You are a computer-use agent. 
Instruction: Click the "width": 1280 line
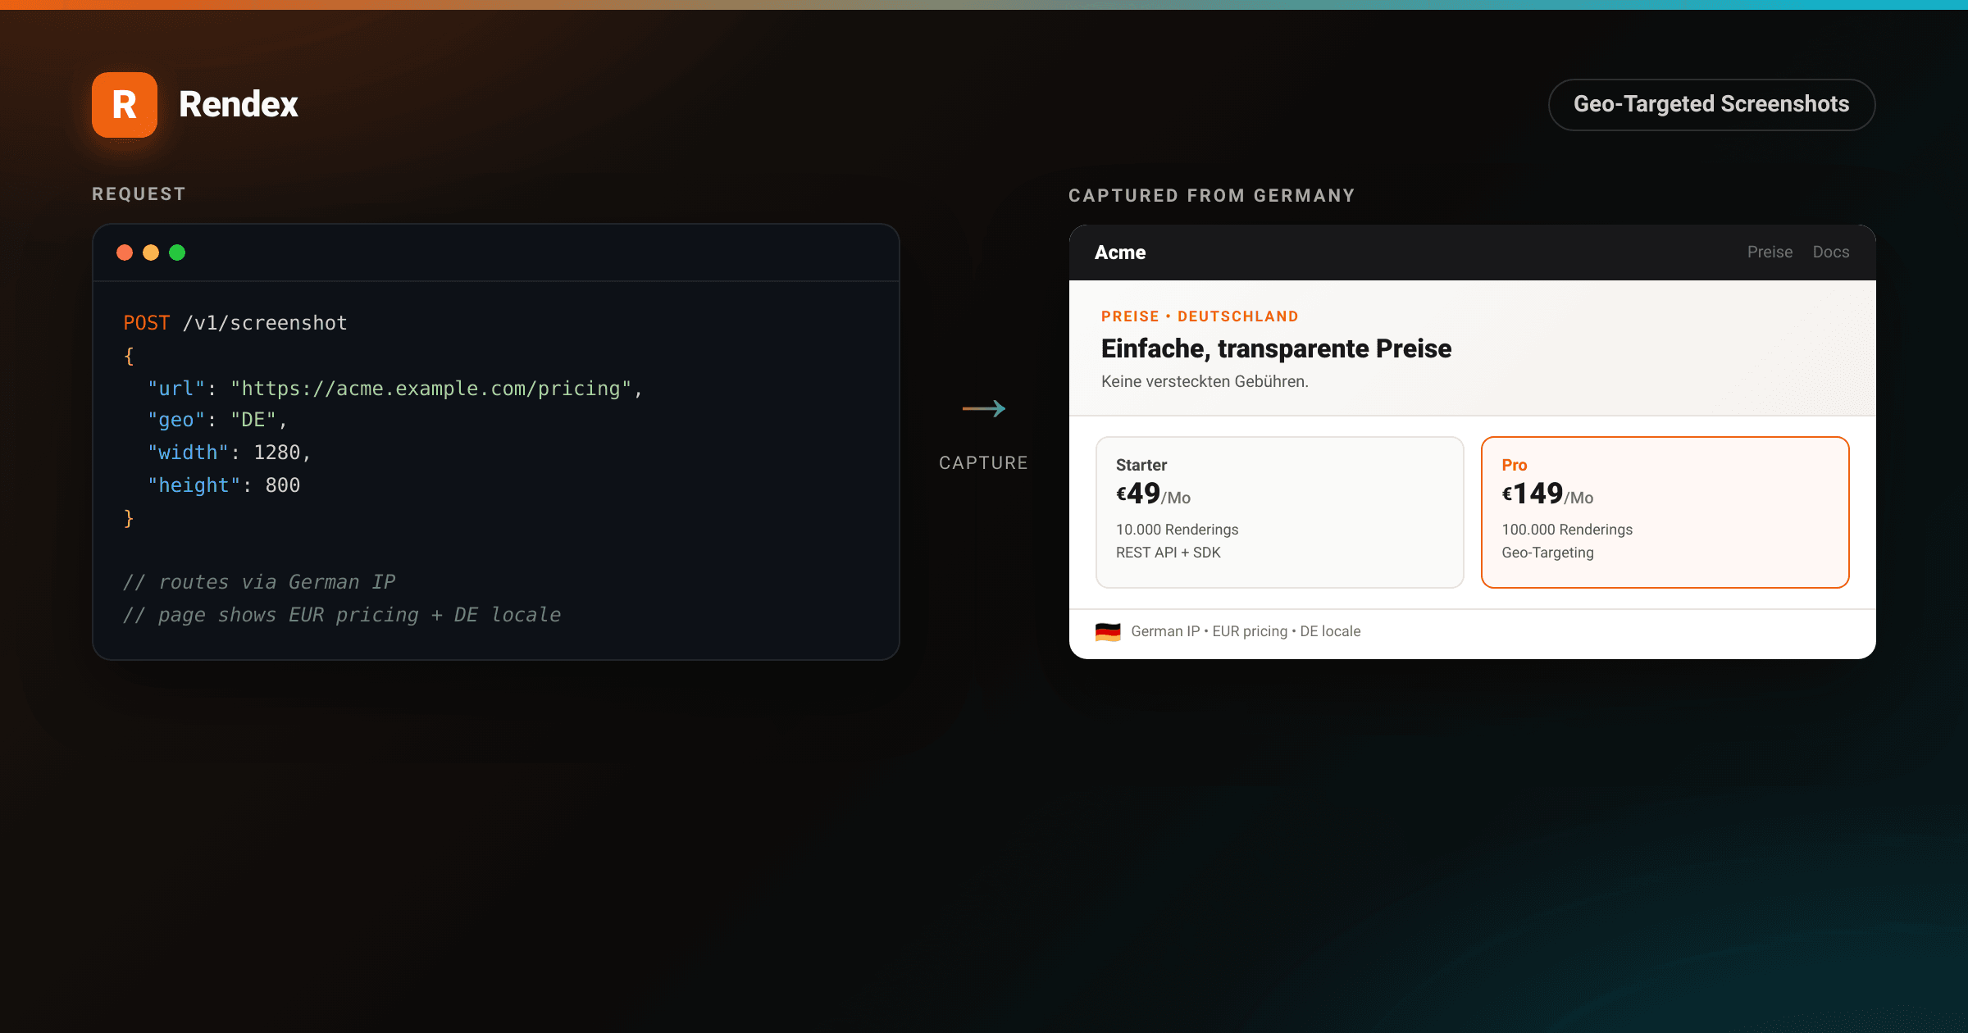pos(230,453)
